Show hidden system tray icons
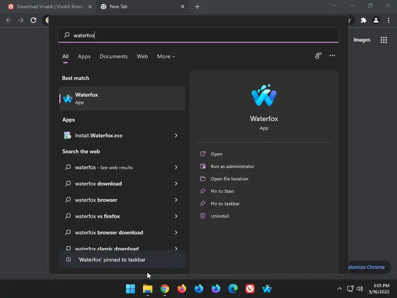The height and width of the screenshot is (298, 397). (340, 289)
